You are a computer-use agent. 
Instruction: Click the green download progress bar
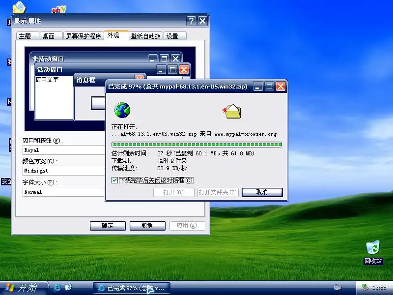pyautogui.click(x=197, y=145)
